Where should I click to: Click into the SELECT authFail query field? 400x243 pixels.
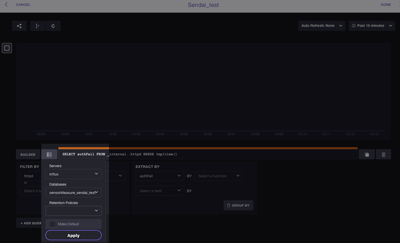pyautogui.click(x=208, y=154)
